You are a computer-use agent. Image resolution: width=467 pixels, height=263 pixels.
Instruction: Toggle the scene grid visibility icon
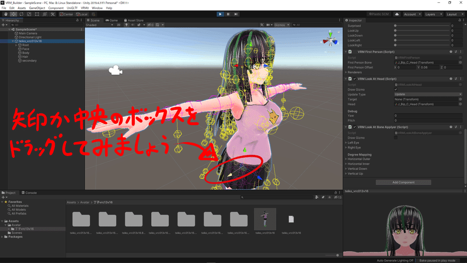pyautogui.click(x=158, y=25)
